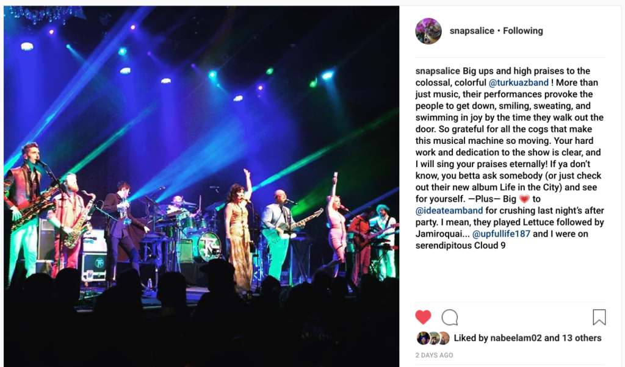This screenshot has width=625, height=367.
Task: Click second liker avatar thumbnail
Action: [434, 338]
